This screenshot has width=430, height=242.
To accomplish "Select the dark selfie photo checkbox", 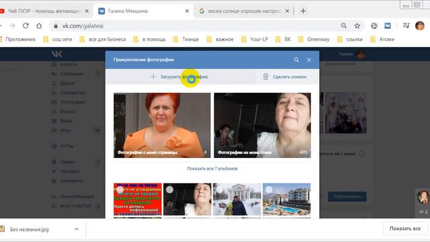I will point(170,190).
